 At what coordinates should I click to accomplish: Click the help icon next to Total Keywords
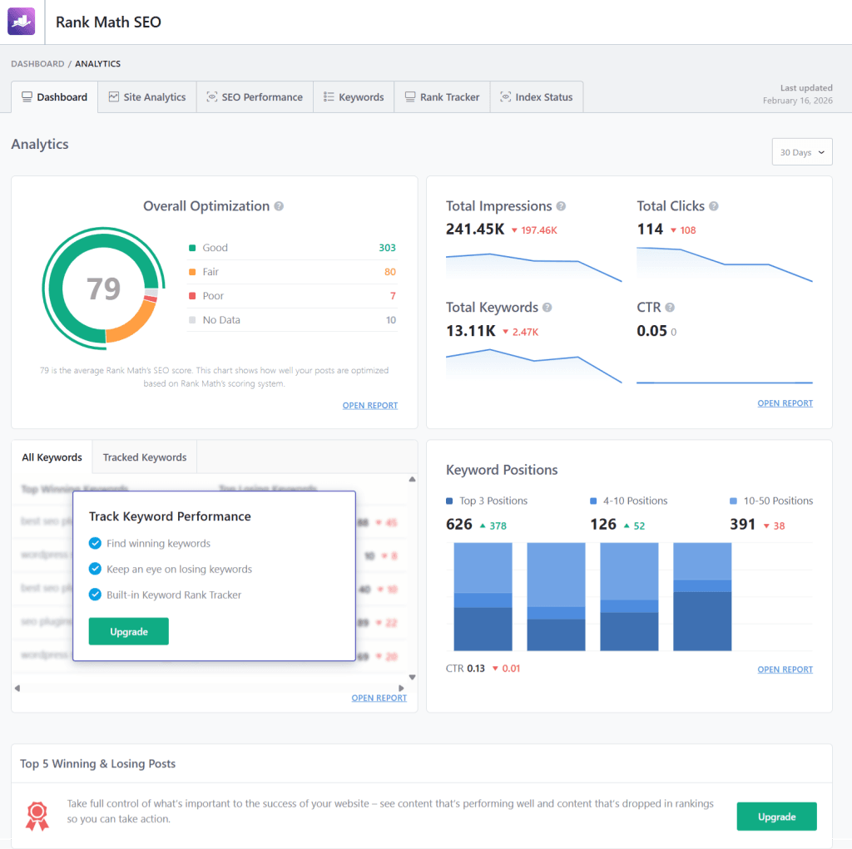pos(547,307)
